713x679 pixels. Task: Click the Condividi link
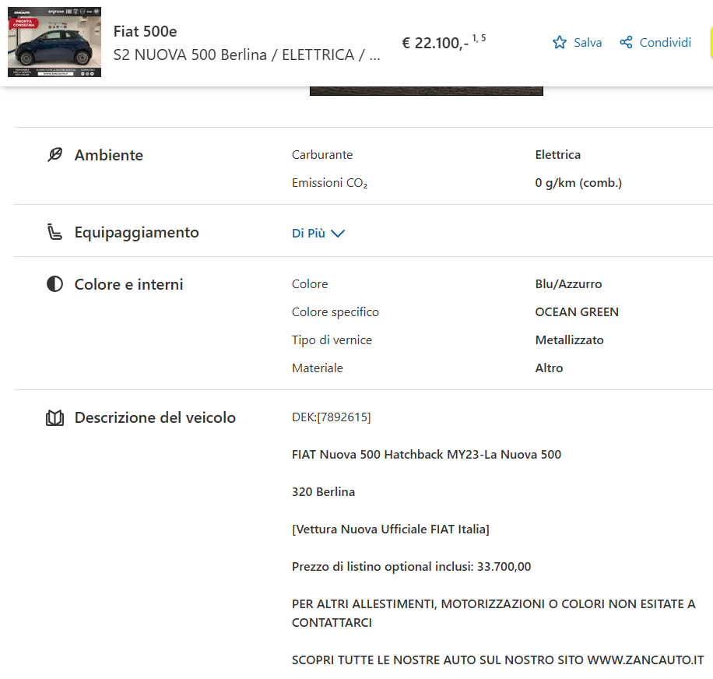[x=665, y=42]
